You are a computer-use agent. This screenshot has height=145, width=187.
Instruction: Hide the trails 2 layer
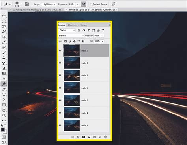(x=60, y=113)
